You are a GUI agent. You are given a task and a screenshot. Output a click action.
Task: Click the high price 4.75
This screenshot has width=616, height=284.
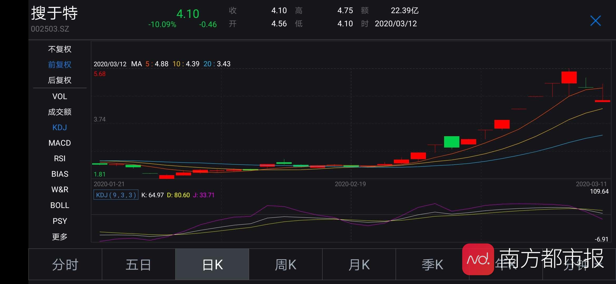click(345, 11)
